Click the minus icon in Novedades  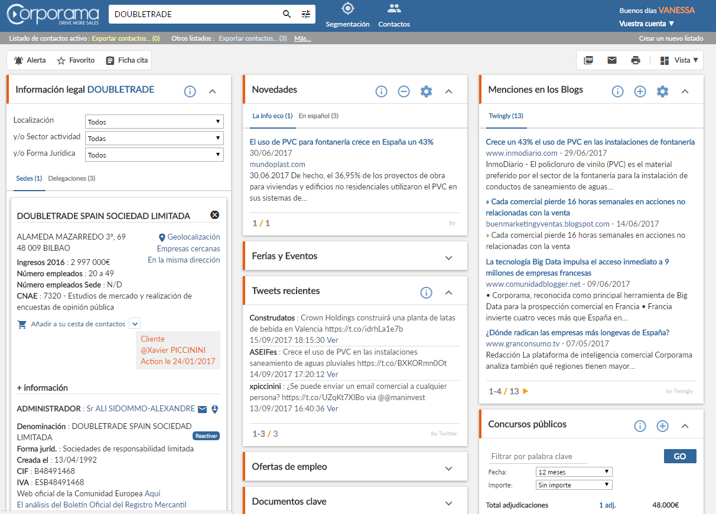click(403, 91)
